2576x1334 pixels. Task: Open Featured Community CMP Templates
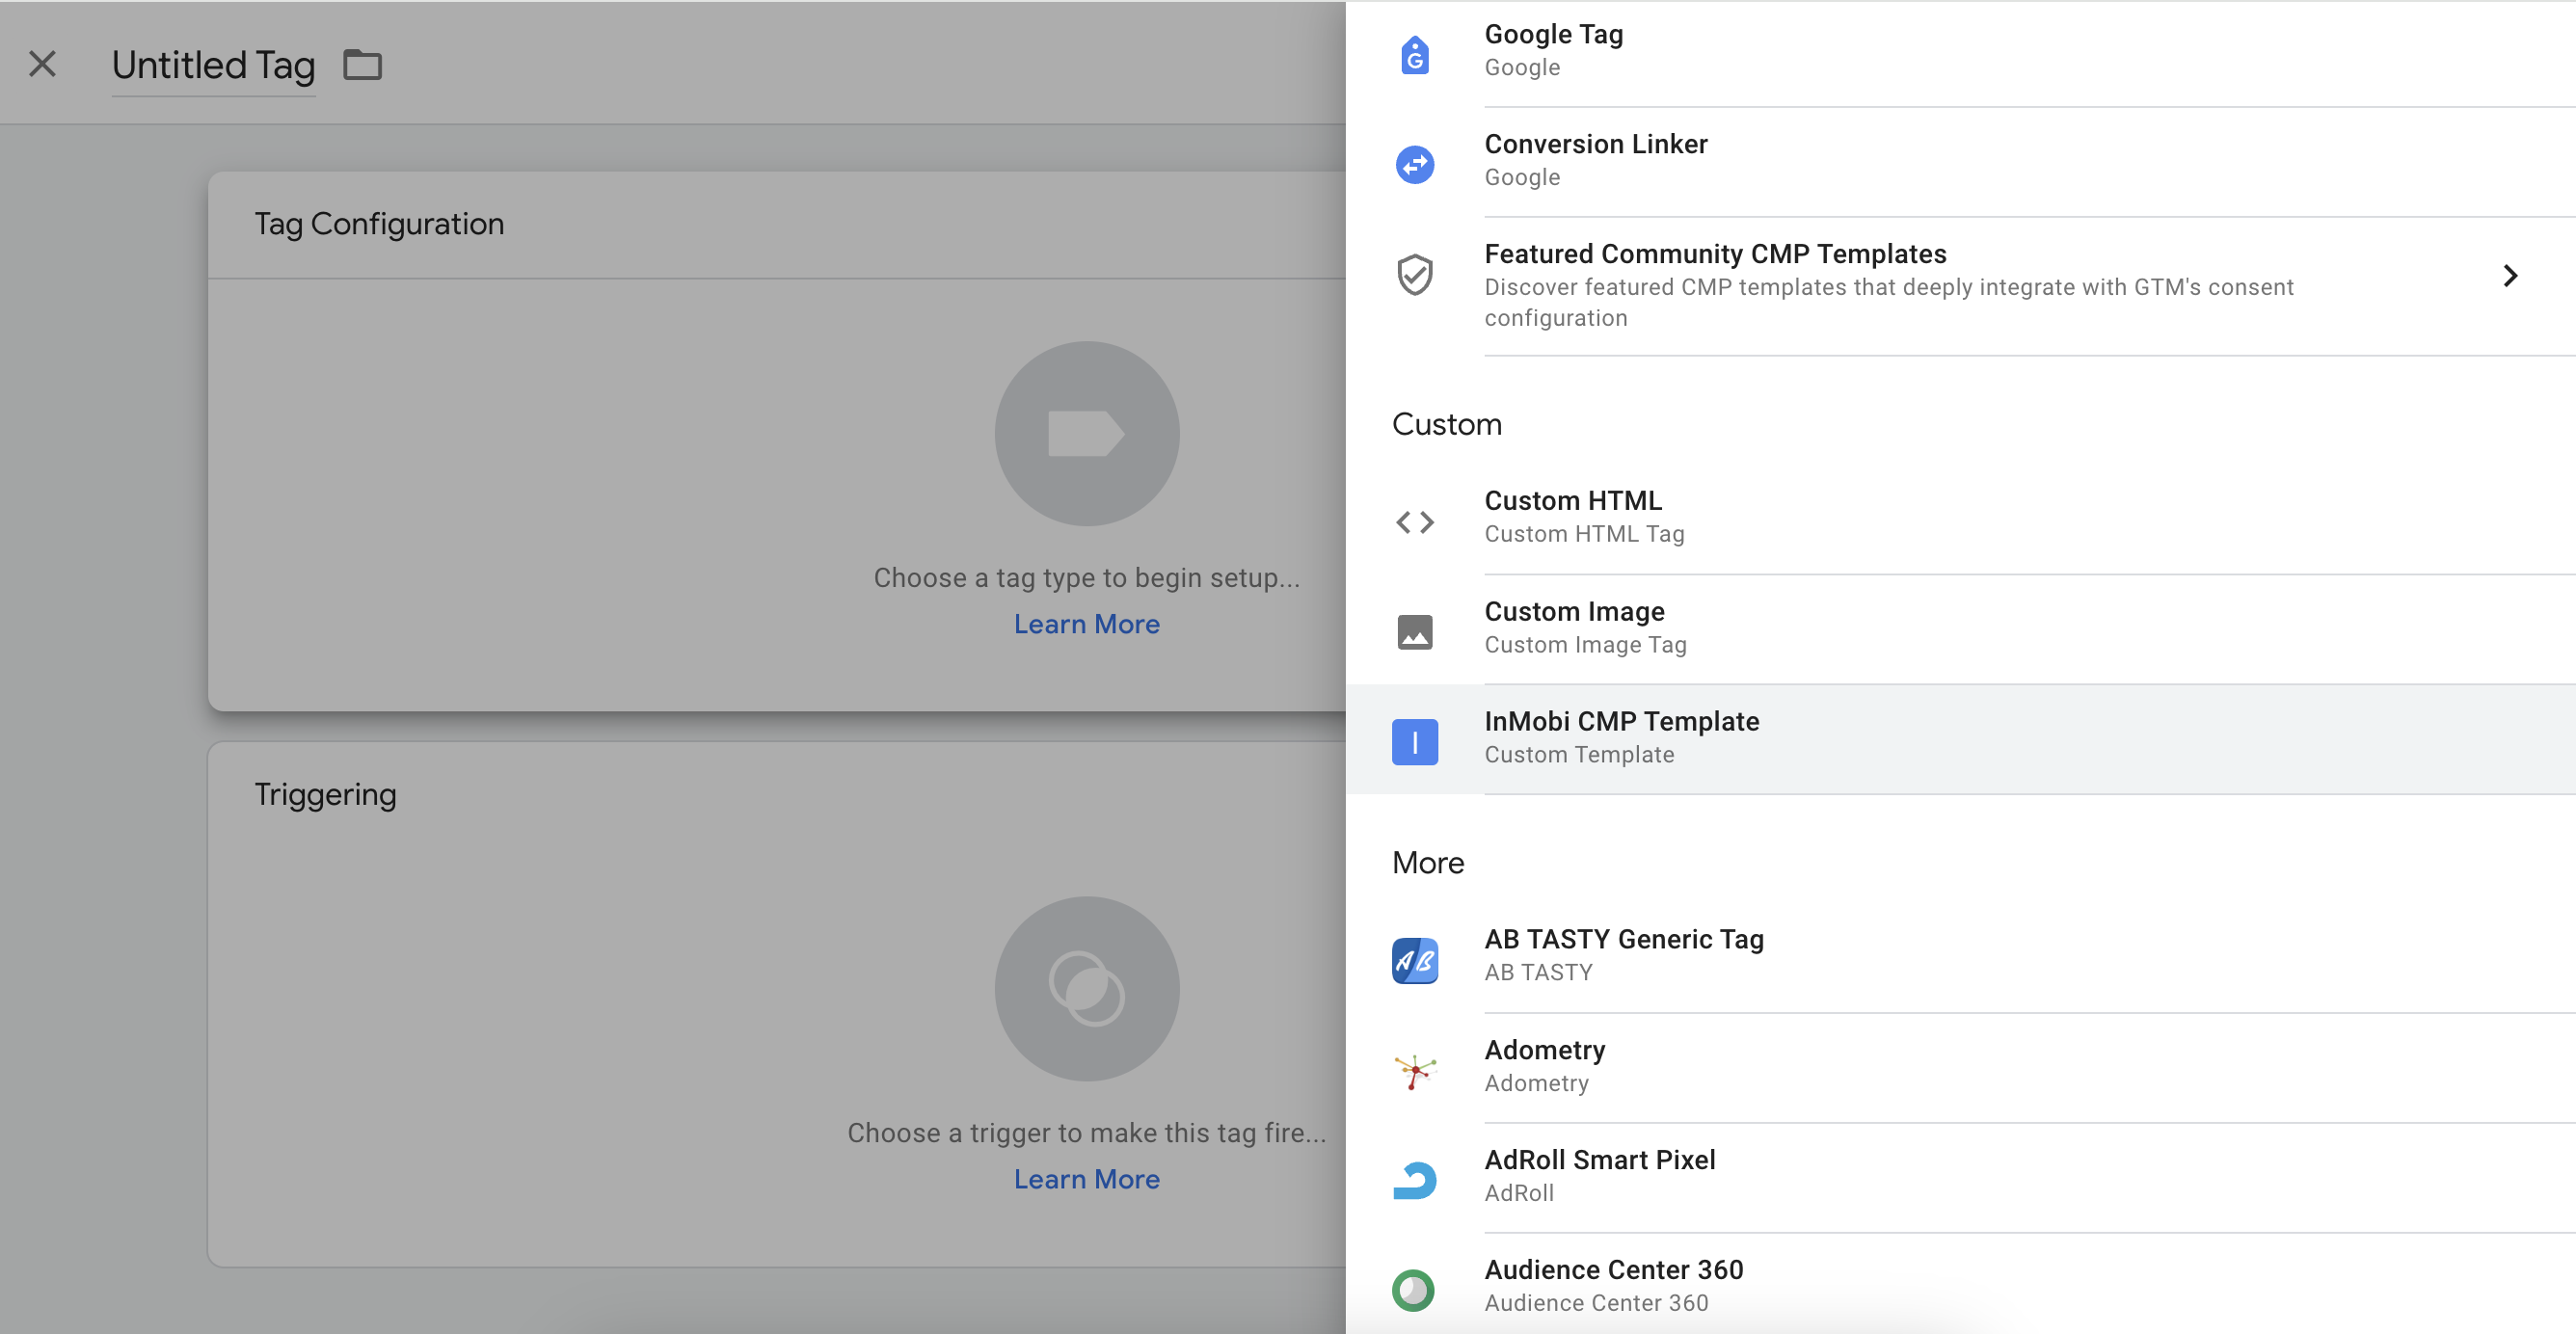coord(1960,286)
